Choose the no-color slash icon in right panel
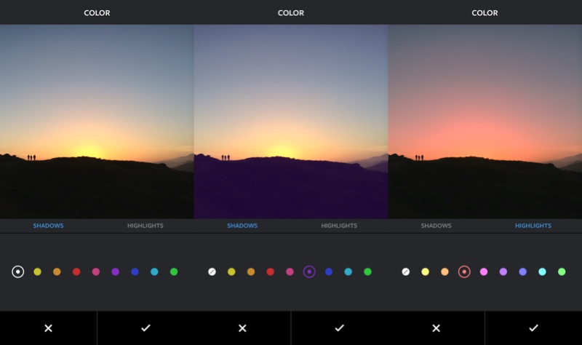582x345 pixels. tap(406, 271)
